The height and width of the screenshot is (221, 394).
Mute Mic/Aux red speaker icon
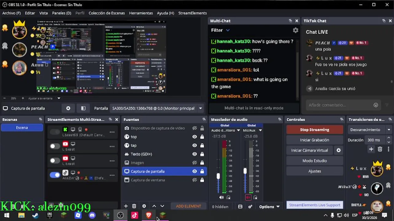click(248, 198)
